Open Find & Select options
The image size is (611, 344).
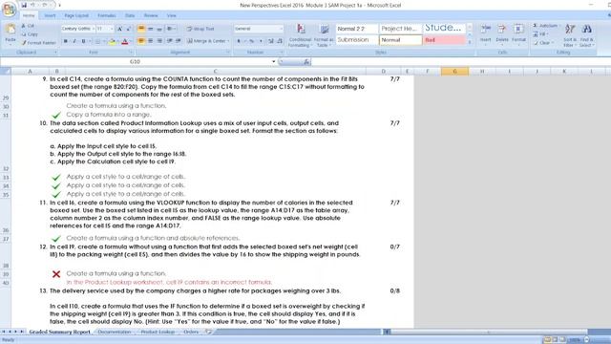pyautogui.click(x=586, y=35)
